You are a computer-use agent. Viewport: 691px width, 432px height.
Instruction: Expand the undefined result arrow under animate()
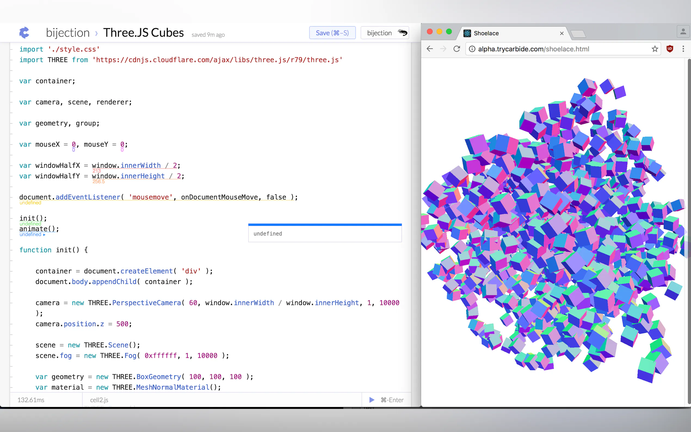pos(44,234)
